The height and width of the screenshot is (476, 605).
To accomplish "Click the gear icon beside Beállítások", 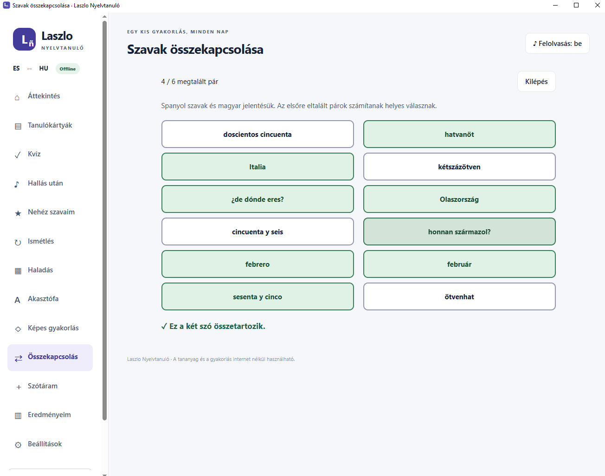I will (18, 445).
